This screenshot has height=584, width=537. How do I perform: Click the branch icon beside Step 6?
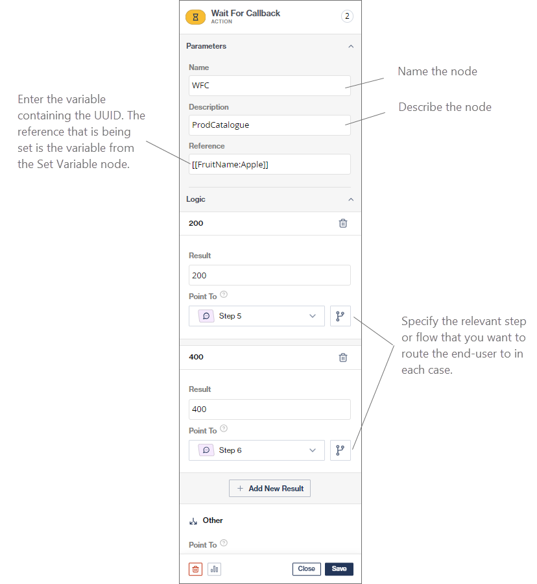click(340, 450)
